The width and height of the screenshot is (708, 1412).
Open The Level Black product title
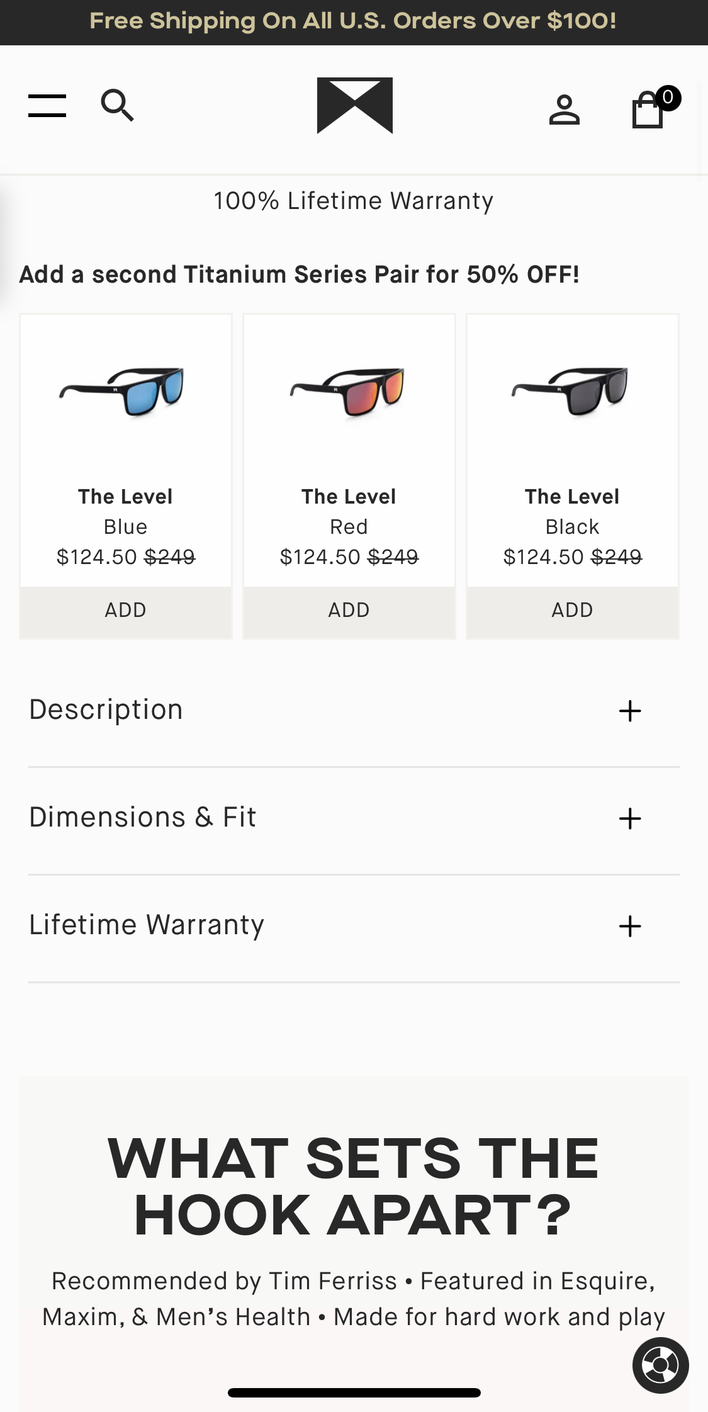572,497
